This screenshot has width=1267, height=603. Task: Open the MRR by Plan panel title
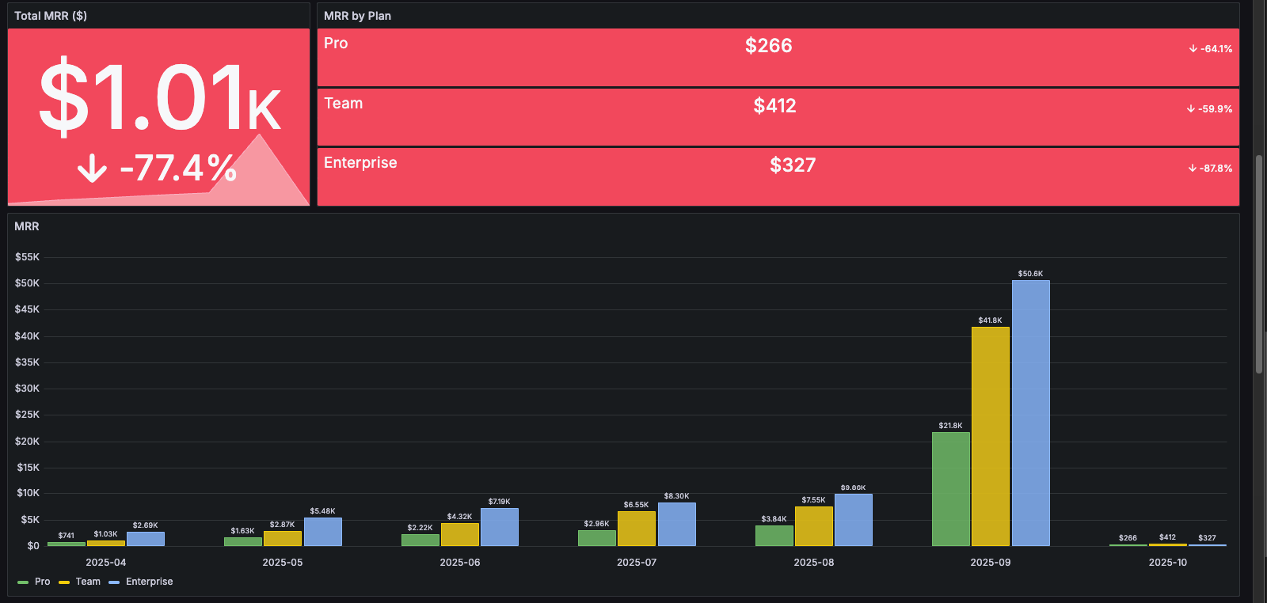357,16
